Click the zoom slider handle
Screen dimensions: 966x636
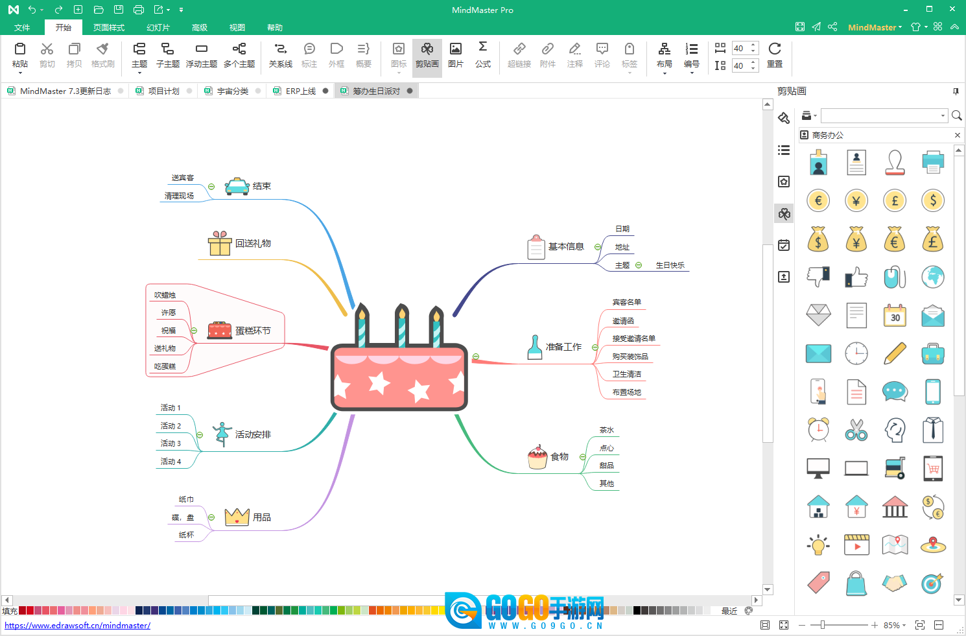pos(823,625)
